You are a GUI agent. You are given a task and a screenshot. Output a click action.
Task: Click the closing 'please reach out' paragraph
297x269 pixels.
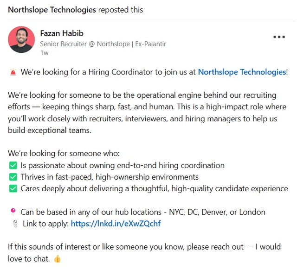pyautogui.click(x=144, y=253)
